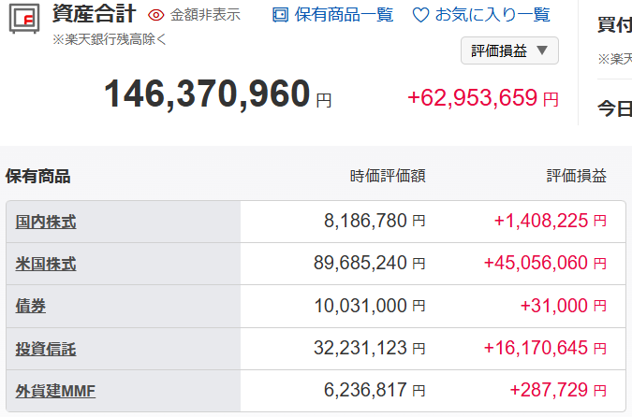632x417 pixels.
Task: Toggle the eye icon to hide amounts
Action: point(156,15)
